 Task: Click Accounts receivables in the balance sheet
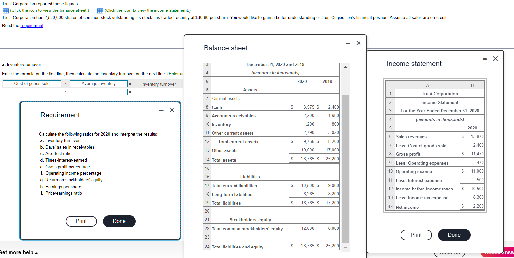pos(234,116)
